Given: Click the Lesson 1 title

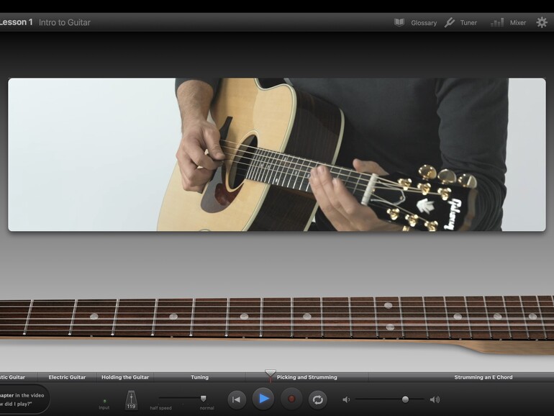Looking at the screenshot, I should click(16, 22).
